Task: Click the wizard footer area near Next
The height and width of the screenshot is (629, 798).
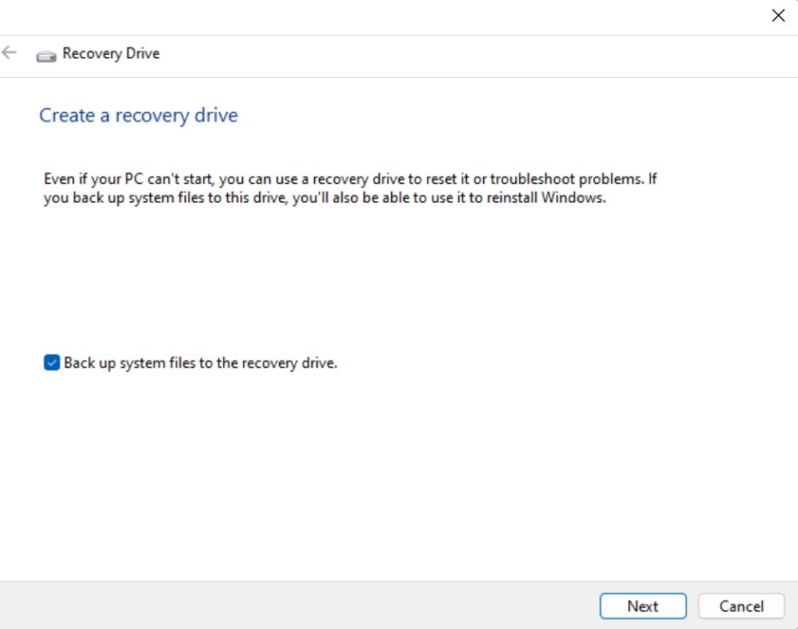Action: pos(643,606)
